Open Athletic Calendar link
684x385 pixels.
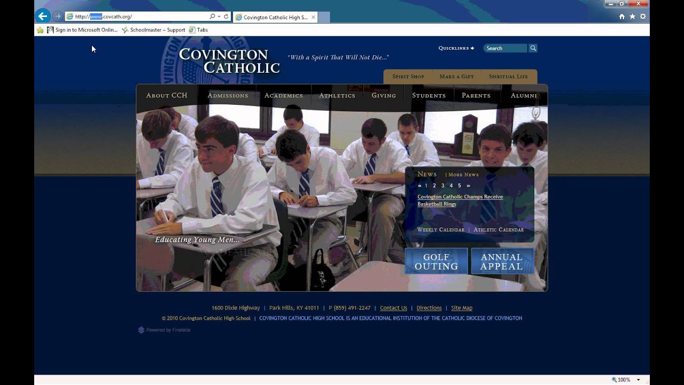click(499, 229)
